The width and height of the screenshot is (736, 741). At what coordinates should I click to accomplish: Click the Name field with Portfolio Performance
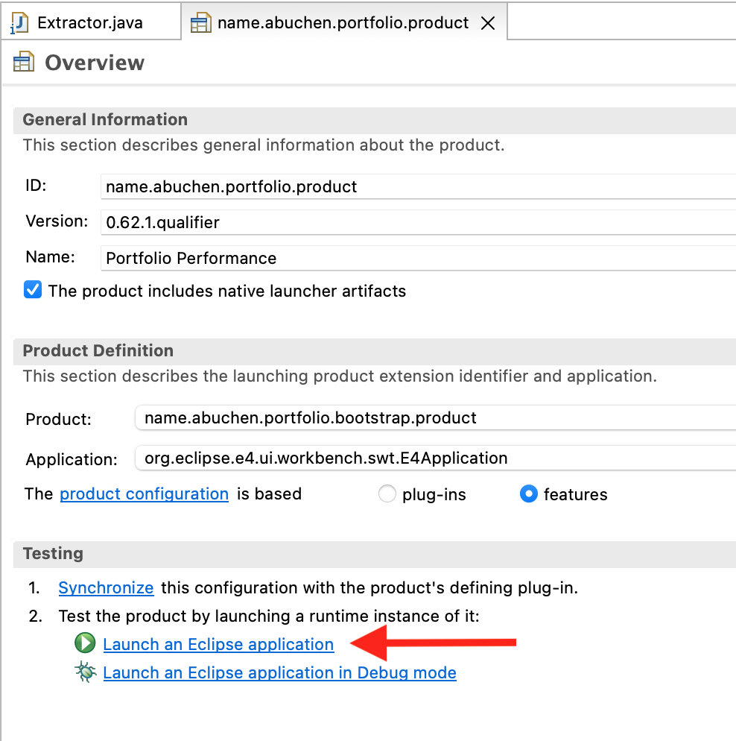[417, 258]
